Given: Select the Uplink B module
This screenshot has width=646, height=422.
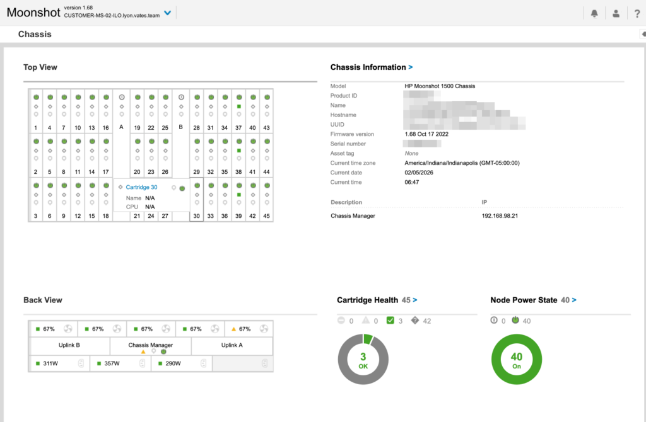Looking at the screenshot, I should (x=69, y=345).
